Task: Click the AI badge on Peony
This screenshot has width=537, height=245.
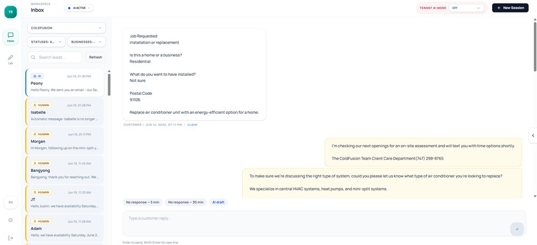Action: (x=37, y=76)
